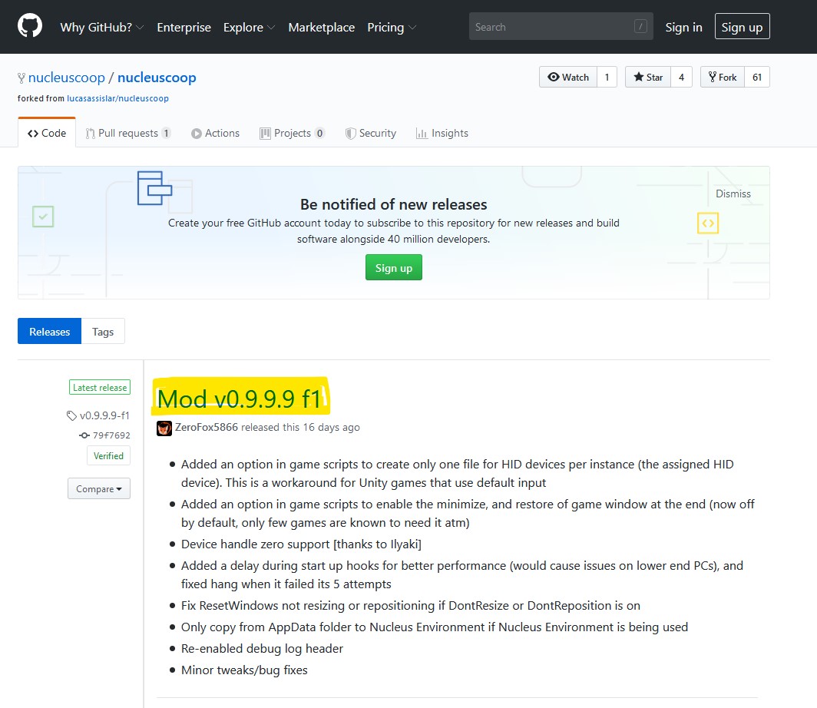Open ZeroFox5866 user profile link

click(x=207, y=427)
